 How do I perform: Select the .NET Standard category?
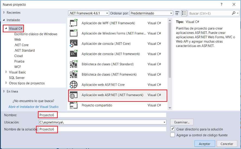(25, 50)
